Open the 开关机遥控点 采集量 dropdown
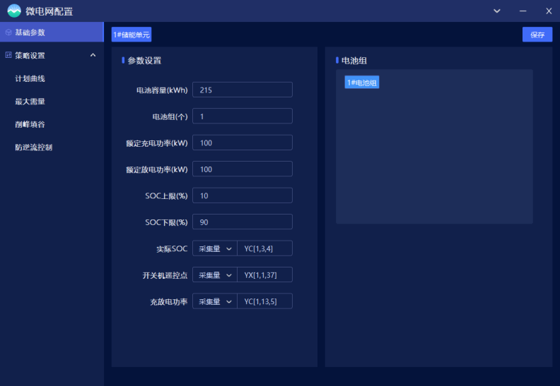 point(215,275)
